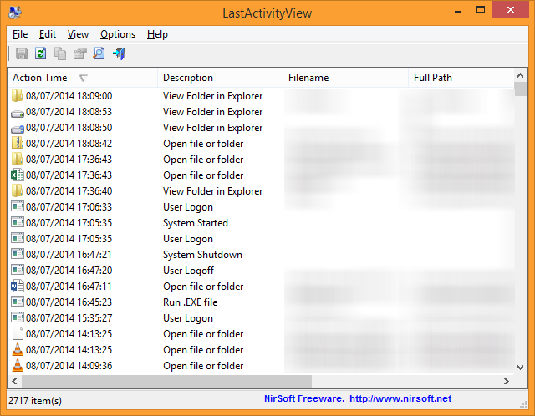Select the 08/07/2014 16:47:11 timestamp

69,286
